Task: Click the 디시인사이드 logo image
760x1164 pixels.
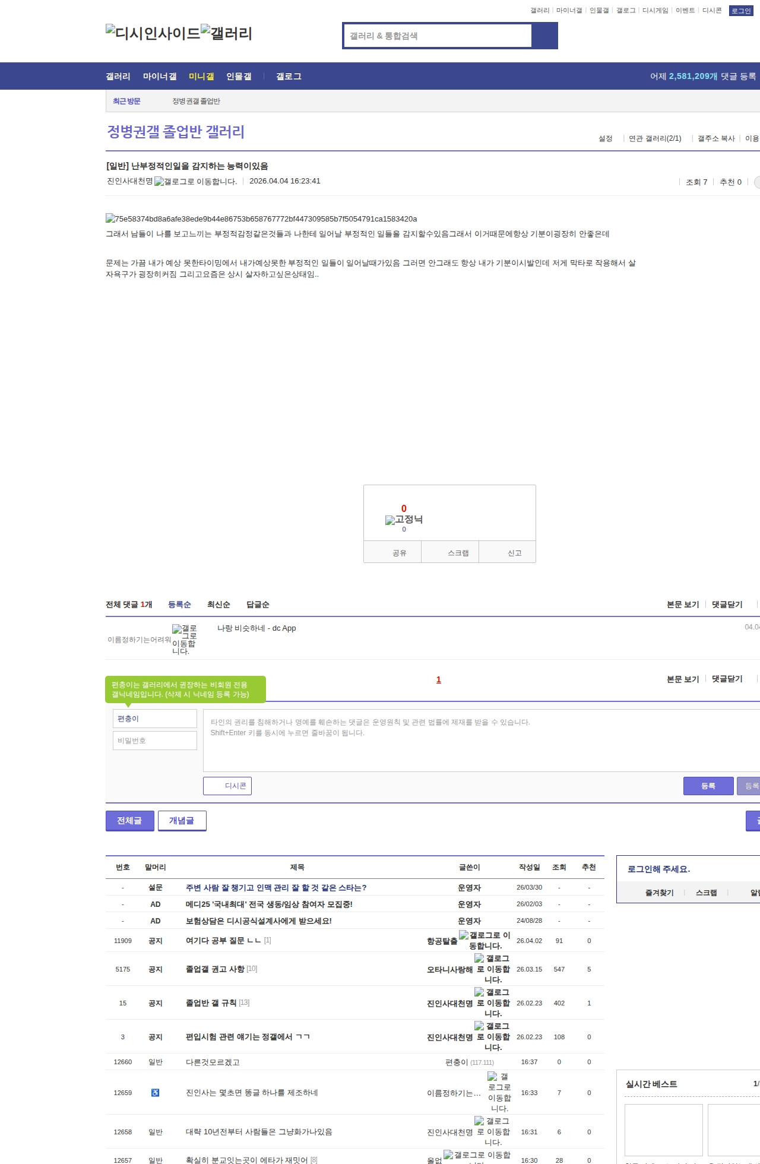Action: (x=153, y=33)
